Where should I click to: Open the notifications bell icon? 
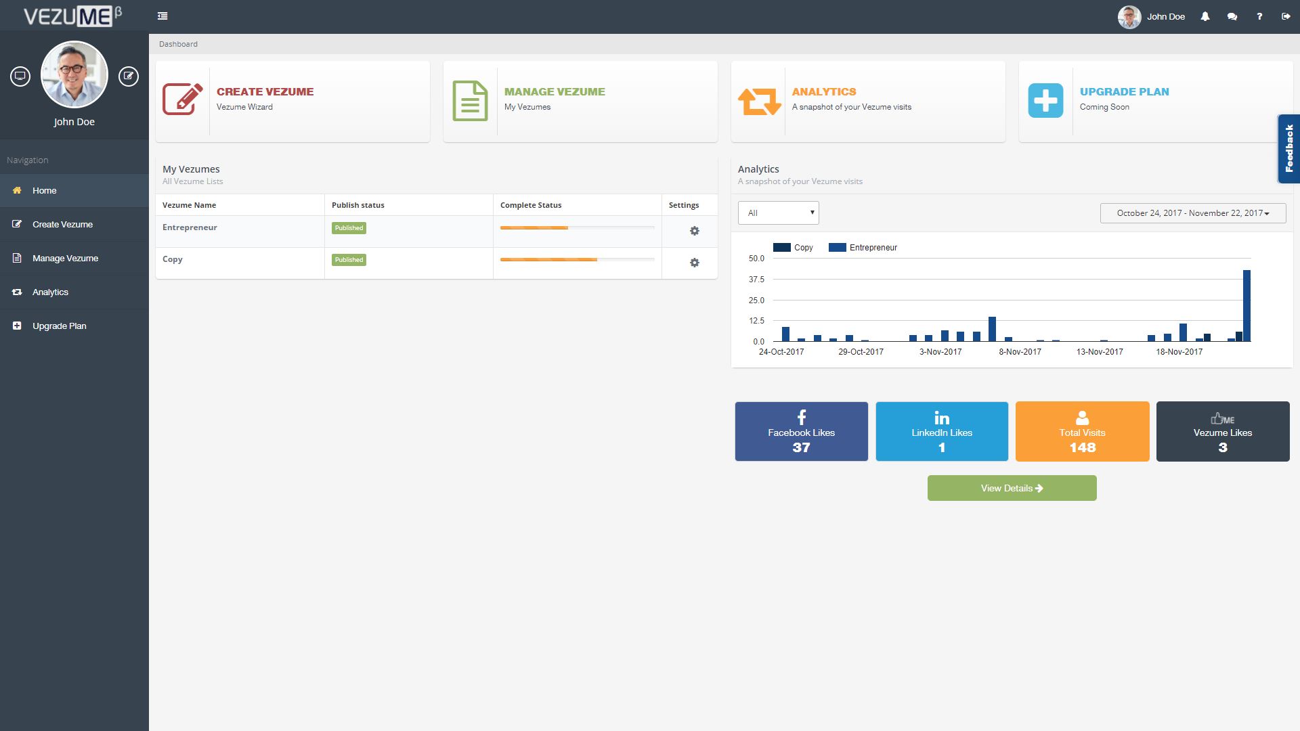1205,16
